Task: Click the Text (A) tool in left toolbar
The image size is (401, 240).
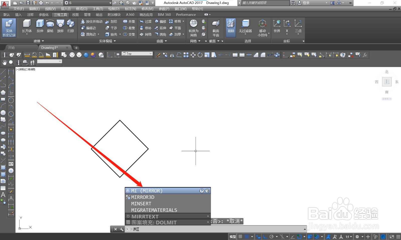Action: (x=3, y=195)
